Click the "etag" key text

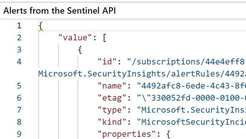(112, 98)
